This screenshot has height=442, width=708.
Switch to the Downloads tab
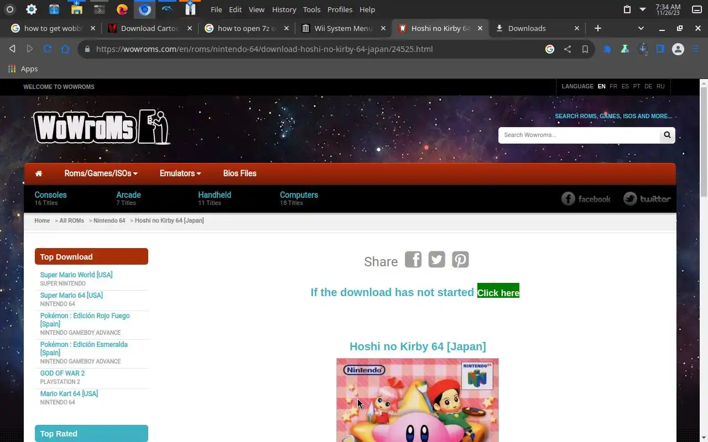point(537,28)
